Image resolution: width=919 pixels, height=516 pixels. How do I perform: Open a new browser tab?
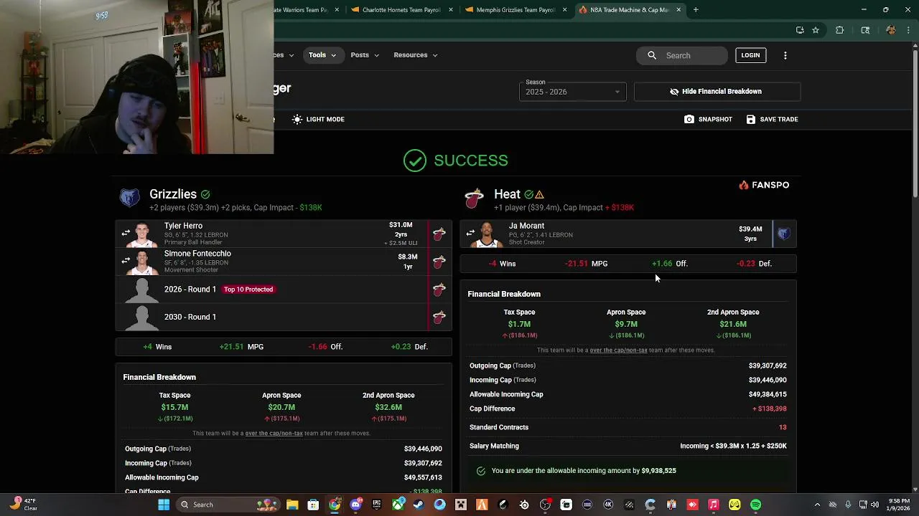pos(696,10)
